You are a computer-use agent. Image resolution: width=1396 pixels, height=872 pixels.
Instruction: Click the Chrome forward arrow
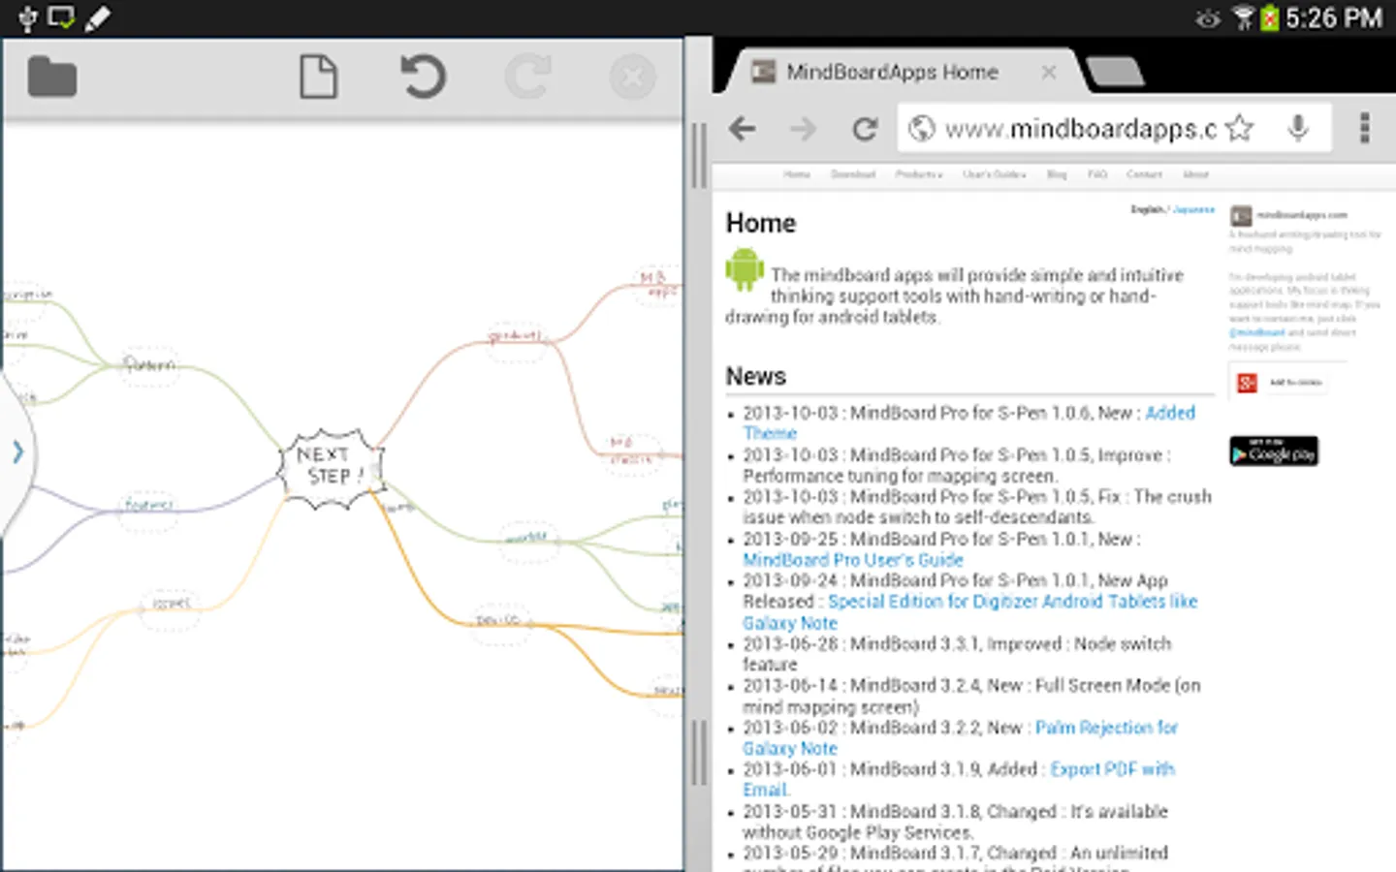pos(803,129)
